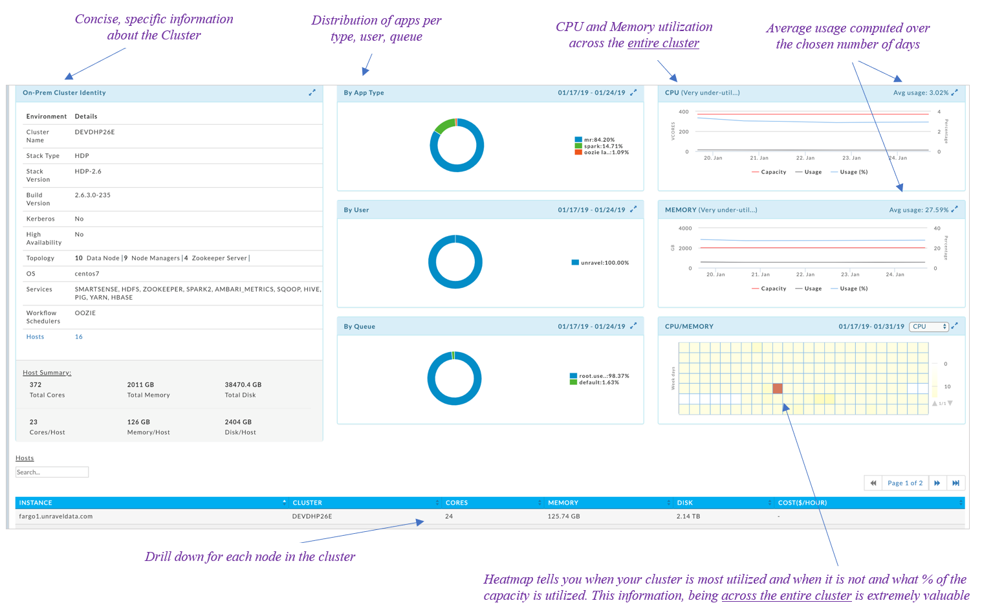Jump to last page of hosts
The height and width of the screenshot is (616, 993).
(955, 483)
